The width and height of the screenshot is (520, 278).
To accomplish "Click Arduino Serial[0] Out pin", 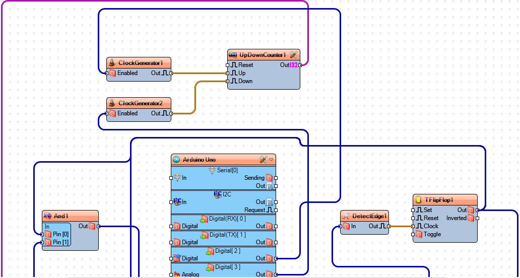I will (276, 186).
